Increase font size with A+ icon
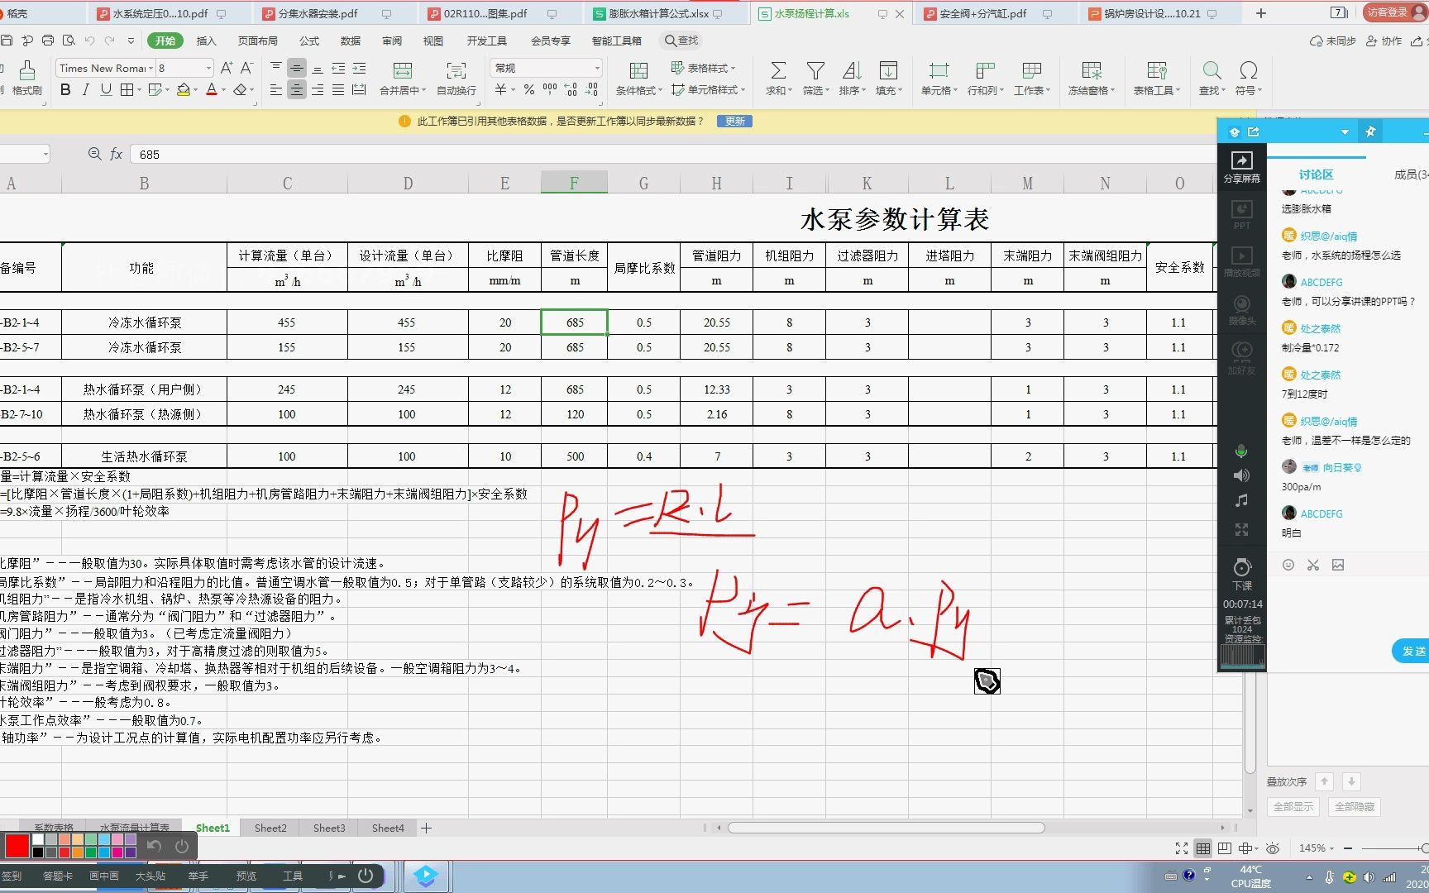Screen dimensions: 1429x893 point(226,68)
